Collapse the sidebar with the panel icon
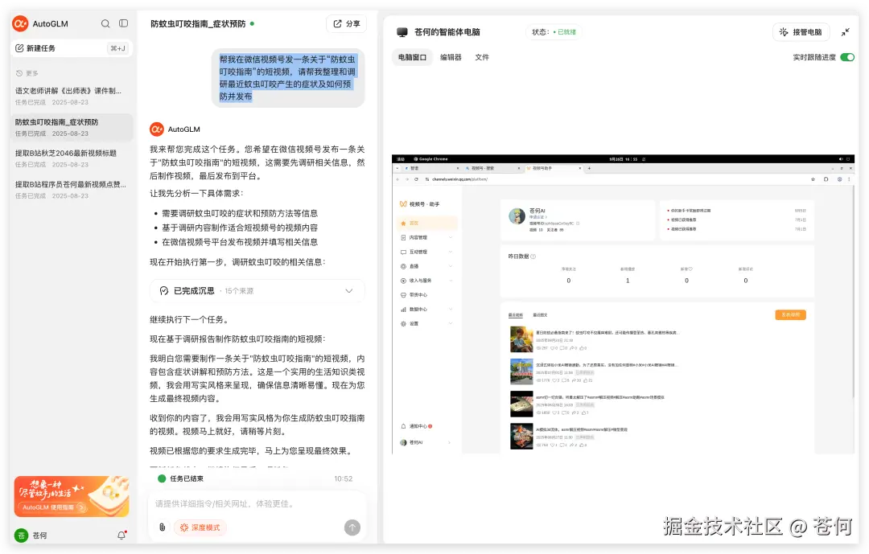 click(124, 23)
